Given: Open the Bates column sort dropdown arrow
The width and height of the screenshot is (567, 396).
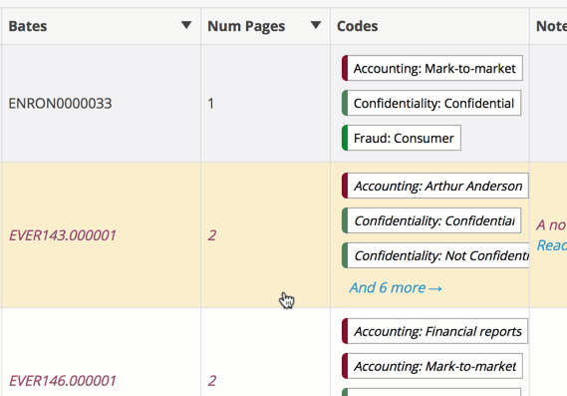Looking at the screenshot, I should pos(186,25).
